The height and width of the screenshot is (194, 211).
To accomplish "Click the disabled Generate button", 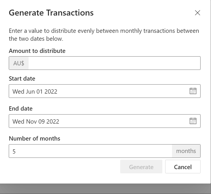I will tap(141, 167).
